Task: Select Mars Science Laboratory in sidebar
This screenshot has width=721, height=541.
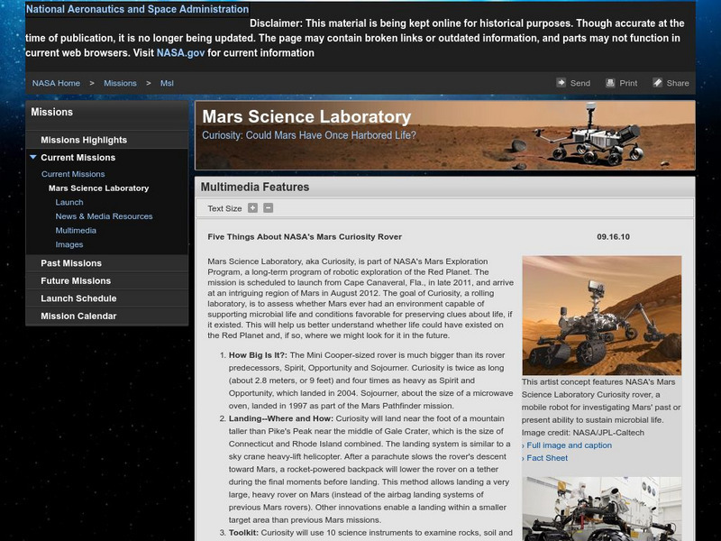Action: pyautogui.click(x=98, y=188)
